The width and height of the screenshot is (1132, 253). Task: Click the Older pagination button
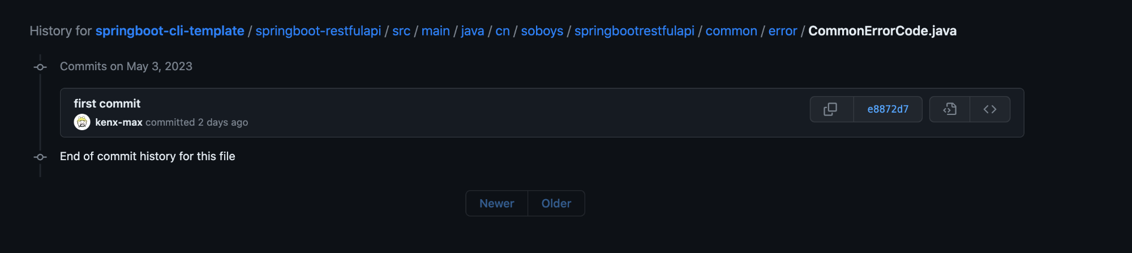point(556,203)
